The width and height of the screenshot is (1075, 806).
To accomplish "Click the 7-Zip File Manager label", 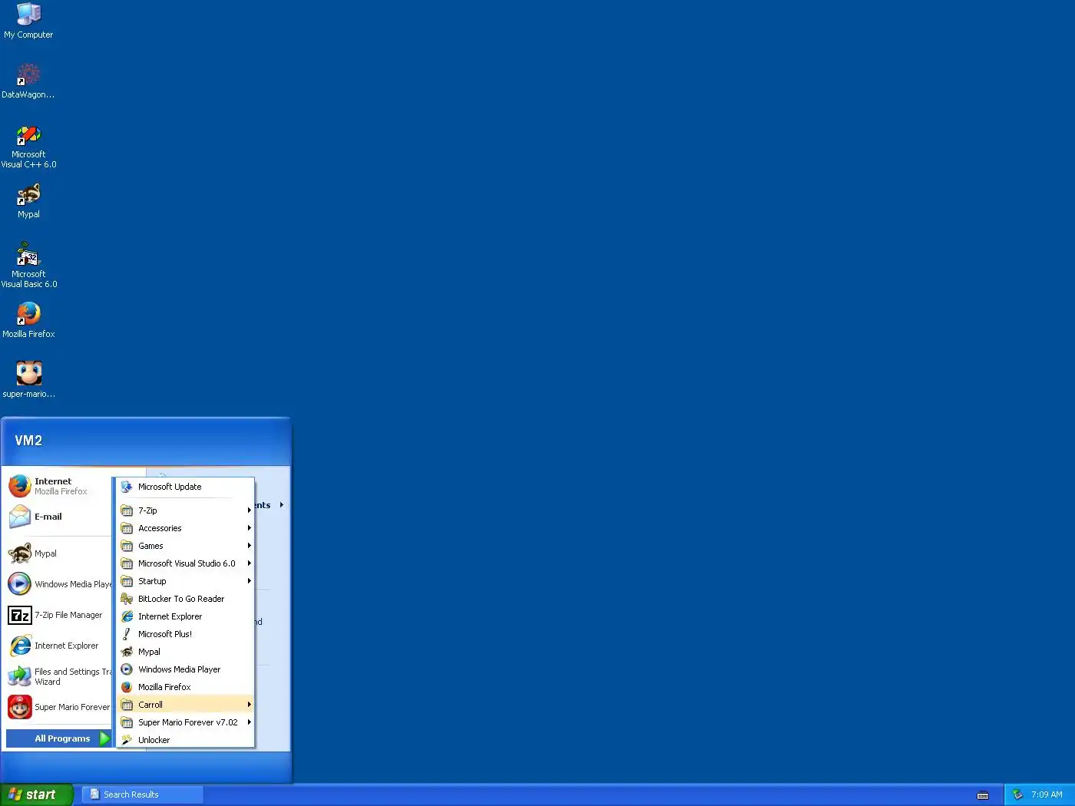I will pyautogui.click(x=68, y=615).
